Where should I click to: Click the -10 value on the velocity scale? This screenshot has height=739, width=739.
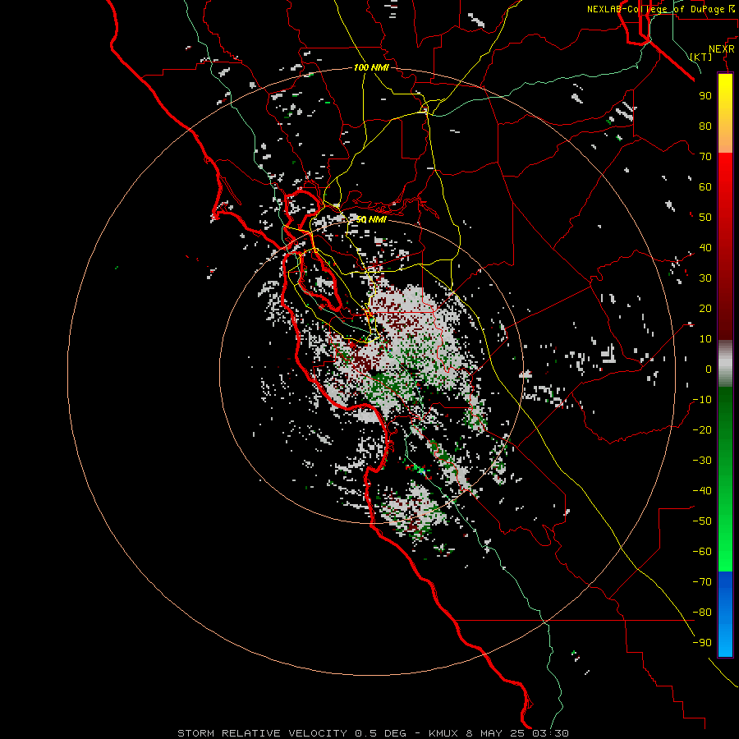click(702, 400)
